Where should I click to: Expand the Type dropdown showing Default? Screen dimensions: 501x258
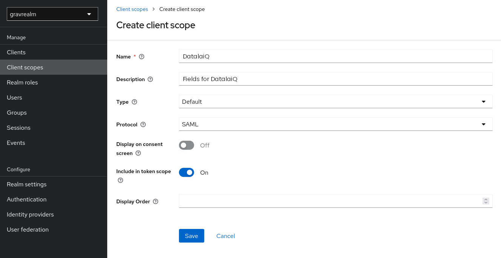336,101
